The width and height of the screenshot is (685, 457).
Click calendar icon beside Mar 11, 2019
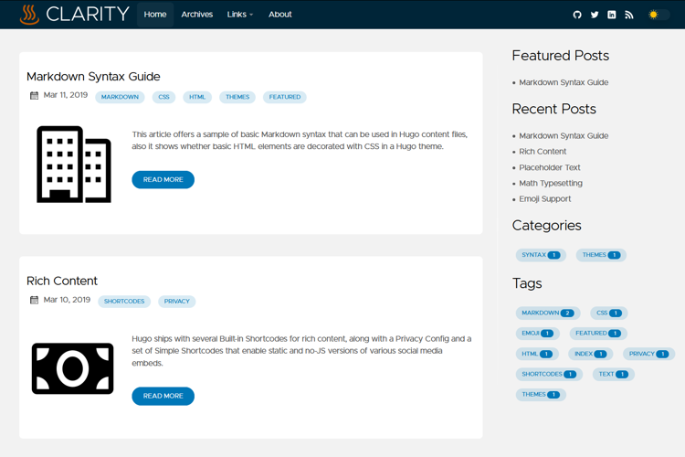pos(34,96)
